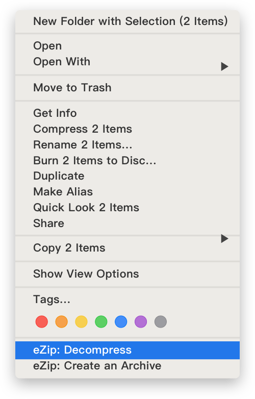Viewport: 255px width, 399px height.
Task: Apply the green tag color
Action: pos(101,321)
